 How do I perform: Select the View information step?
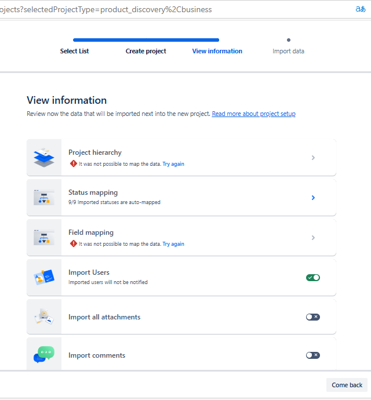tap(217, 51)
